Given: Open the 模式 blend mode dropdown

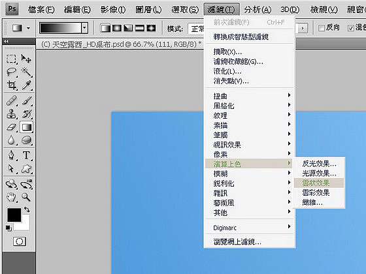Looking at the screenshot, I should point(196,29).
